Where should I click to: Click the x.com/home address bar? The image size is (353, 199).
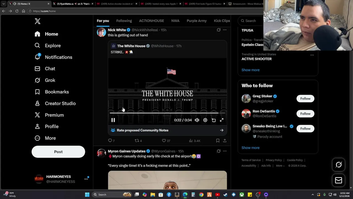[x=44, y=11]
